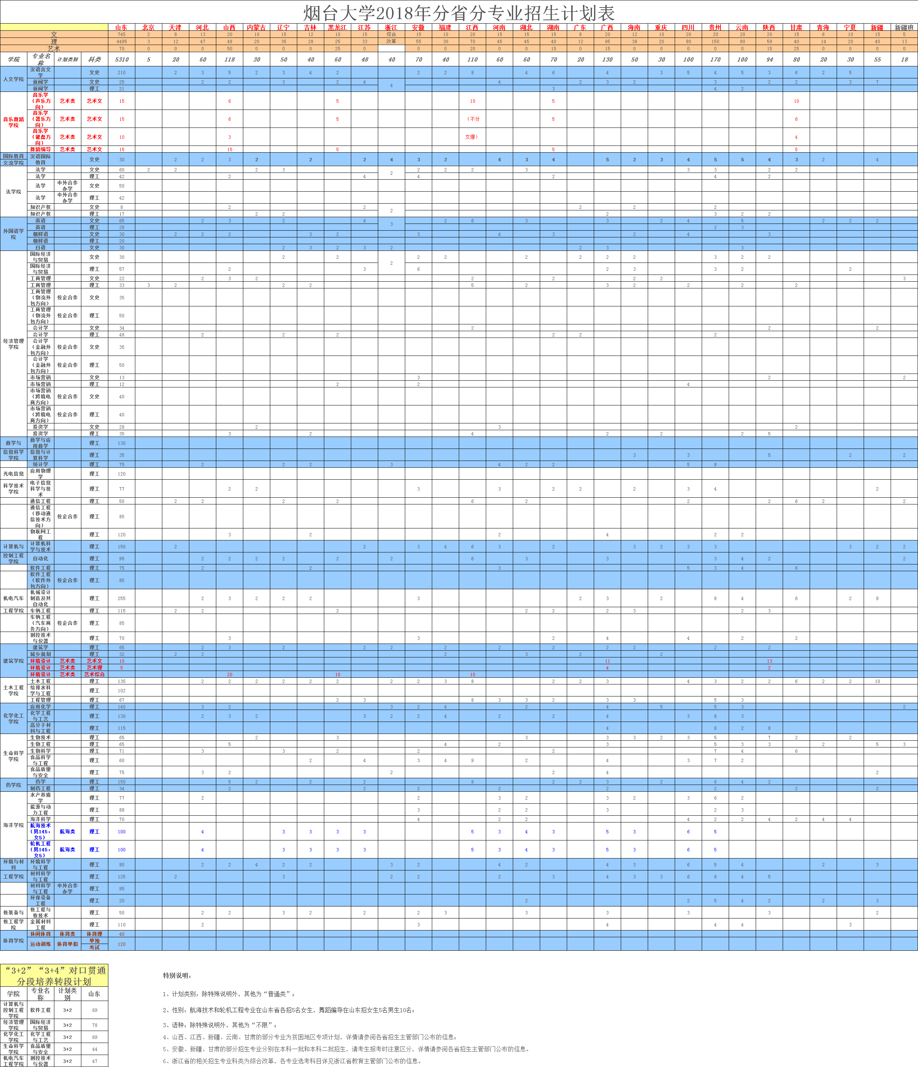Select the 宁夏 column header
This screenshot has height=1067, width=918.
(x=850, y=27)
